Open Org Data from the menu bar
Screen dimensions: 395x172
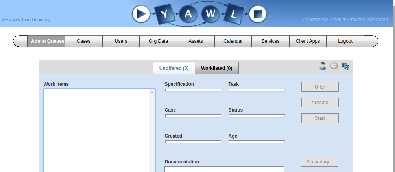158,41
